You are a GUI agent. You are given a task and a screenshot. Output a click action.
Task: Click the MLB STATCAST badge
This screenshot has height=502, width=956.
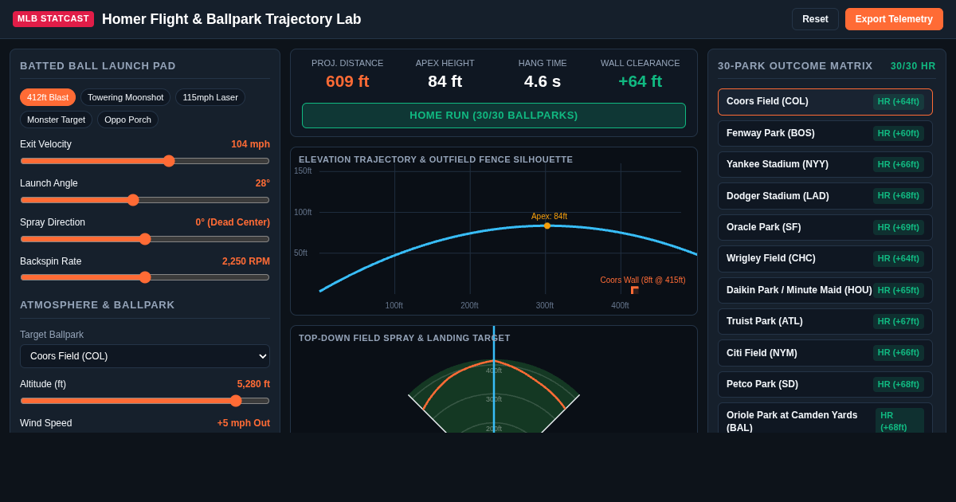click(53, 19)
